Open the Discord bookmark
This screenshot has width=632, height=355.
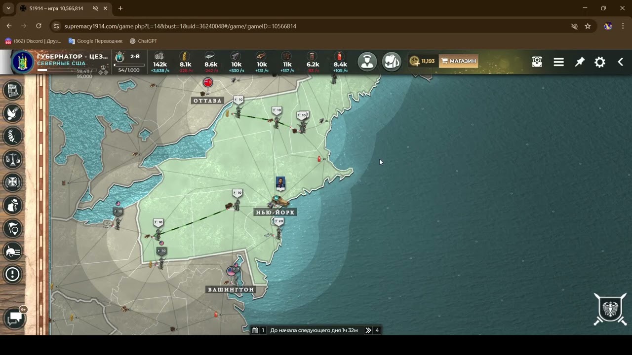33,41
